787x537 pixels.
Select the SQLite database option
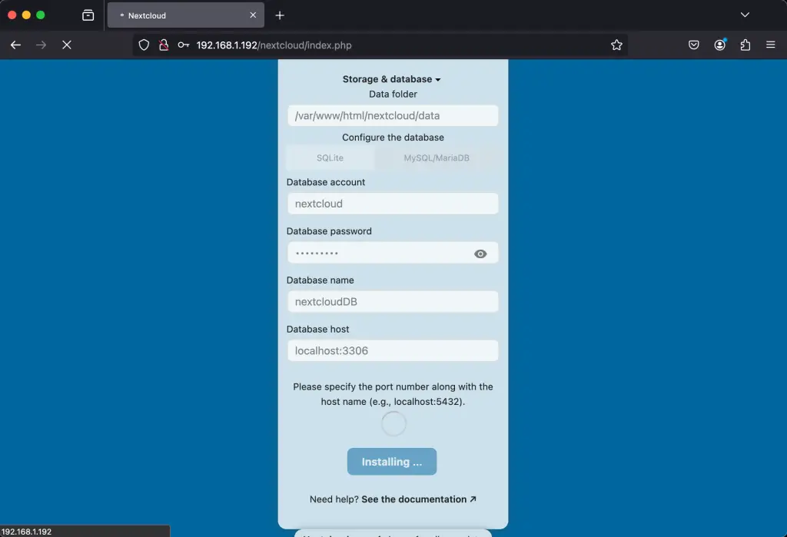click(330, 157)
